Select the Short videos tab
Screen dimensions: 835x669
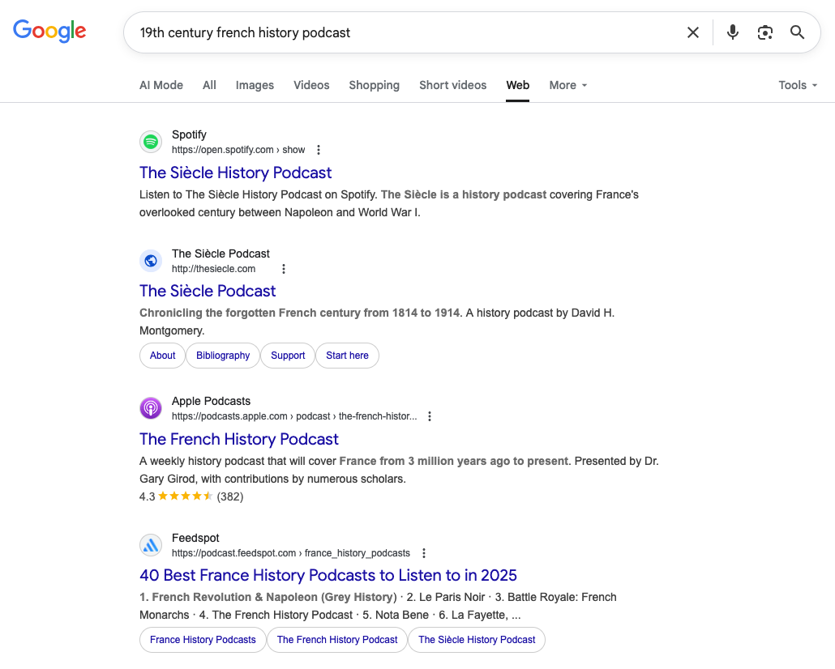(x=452, y=85)
